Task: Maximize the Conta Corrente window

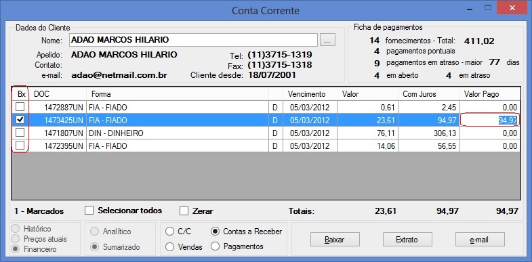Action: [x=488, y=7]
